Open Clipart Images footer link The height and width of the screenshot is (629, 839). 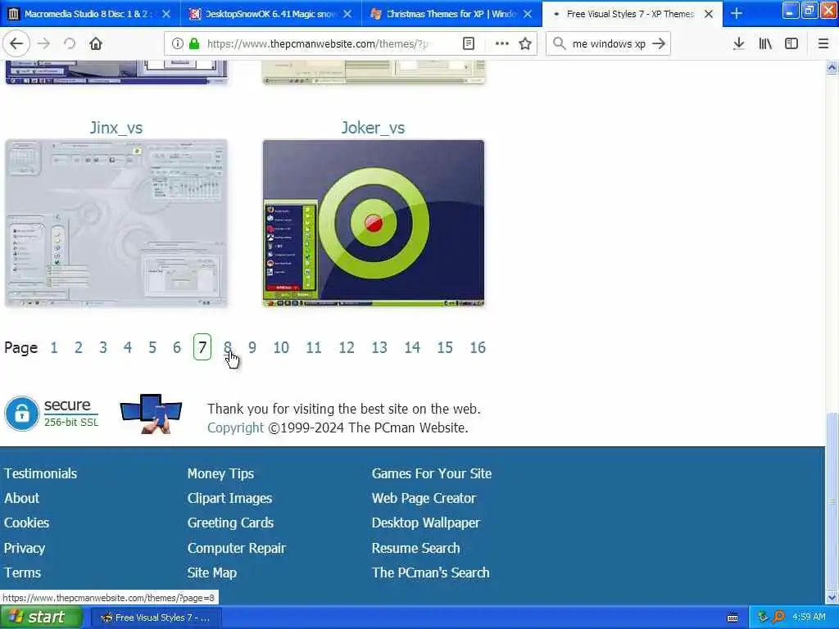229,499
